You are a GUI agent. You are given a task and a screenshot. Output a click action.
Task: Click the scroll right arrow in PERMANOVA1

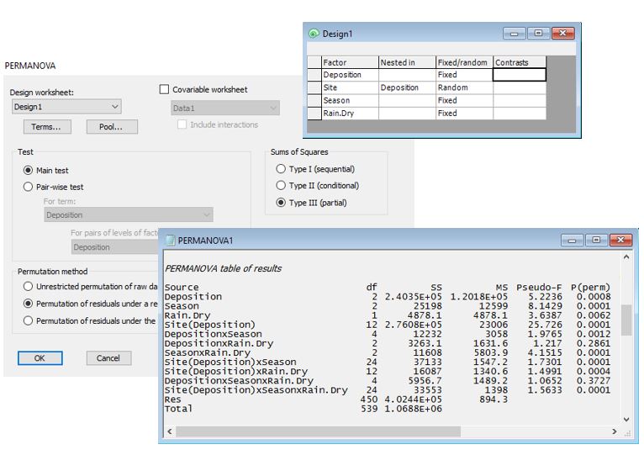coord(615,431)
